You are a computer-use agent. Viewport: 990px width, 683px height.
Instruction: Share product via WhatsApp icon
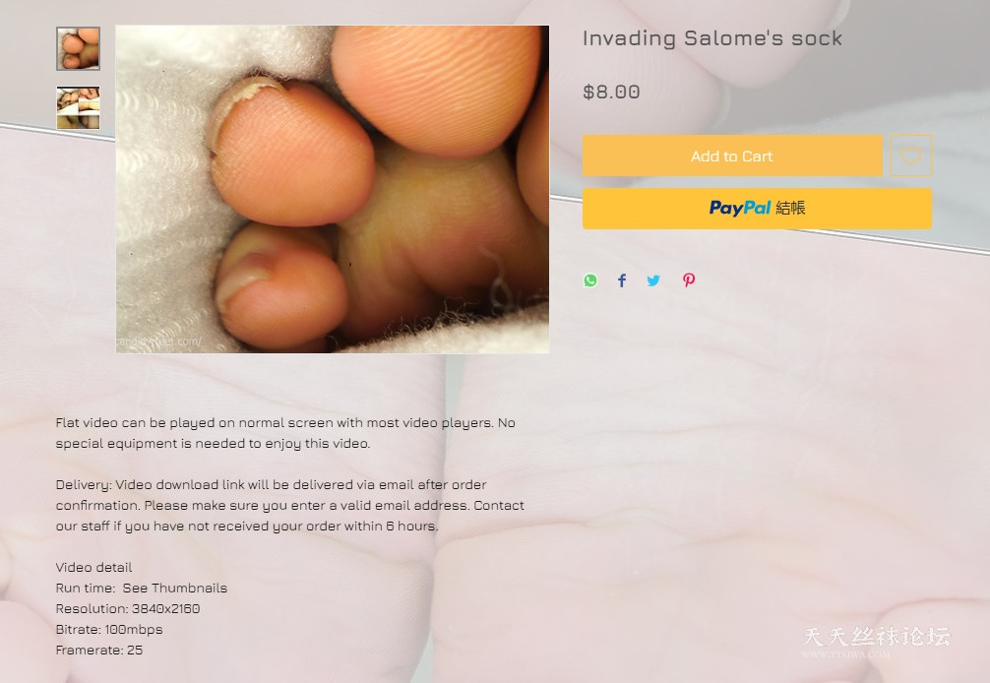(x=590, y=280)
